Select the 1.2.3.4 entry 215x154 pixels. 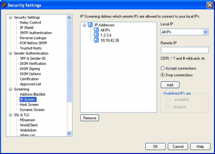tap(106, 35)
